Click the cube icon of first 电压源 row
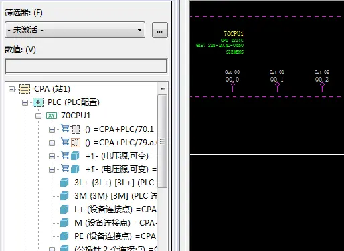Image resolution: width=344 pixels, height=251 pixels. click(x=75, y=156)
